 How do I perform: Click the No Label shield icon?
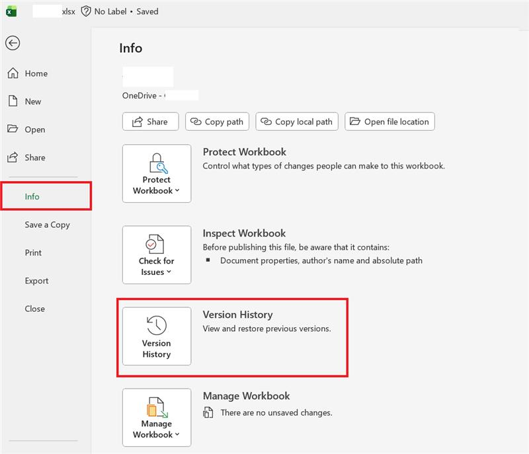pyautogui.click(x=86, y=11)
